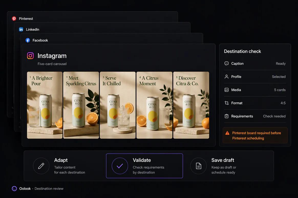The height and width of the screenshot is (198, 298).
Task: Click the Media row label
Action: click(236, 90)
